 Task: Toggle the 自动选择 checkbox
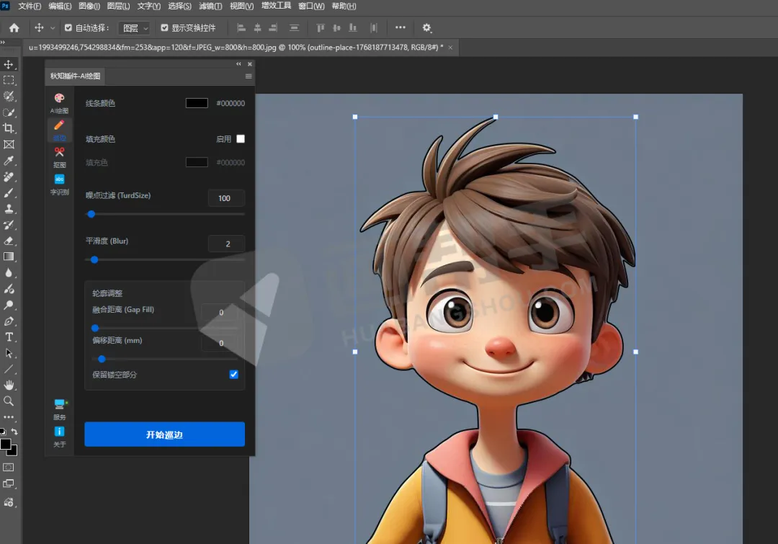(x=68, y=28)
